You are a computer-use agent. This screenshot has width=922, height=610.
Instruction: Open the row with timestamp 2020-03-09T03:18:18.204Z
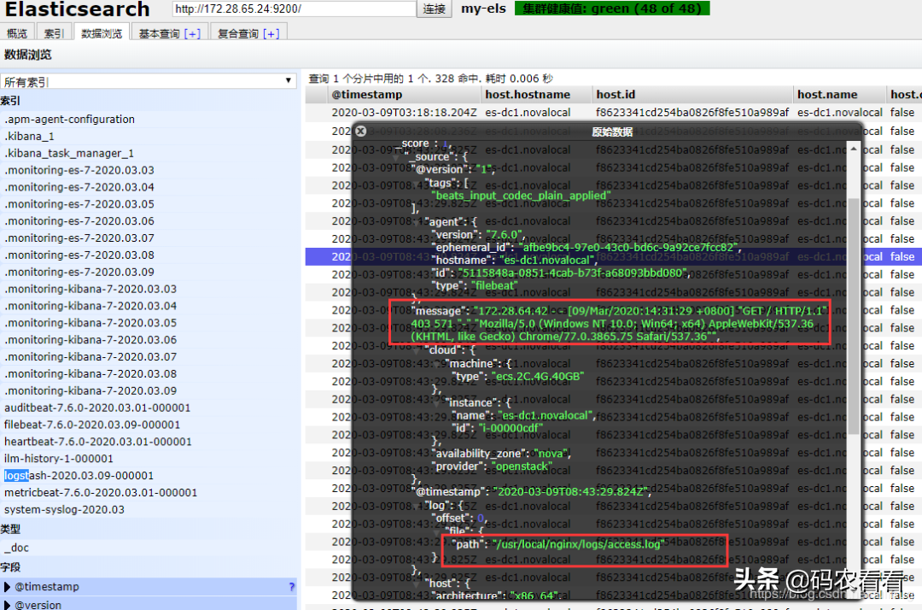pos(613,113)
